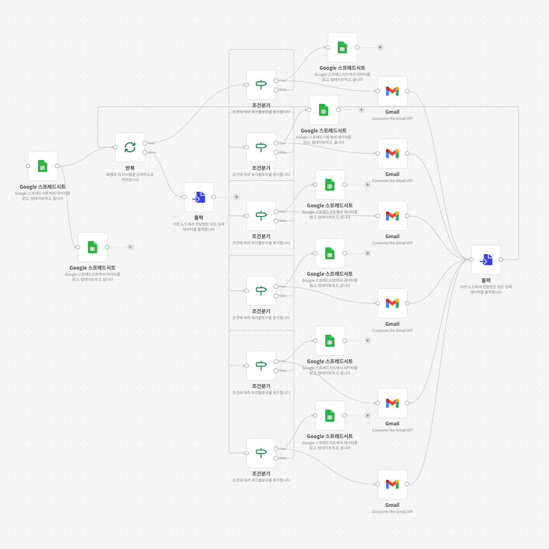
Task: Select the bottommost 조건분기 node
Action: (x=261, y=453)
